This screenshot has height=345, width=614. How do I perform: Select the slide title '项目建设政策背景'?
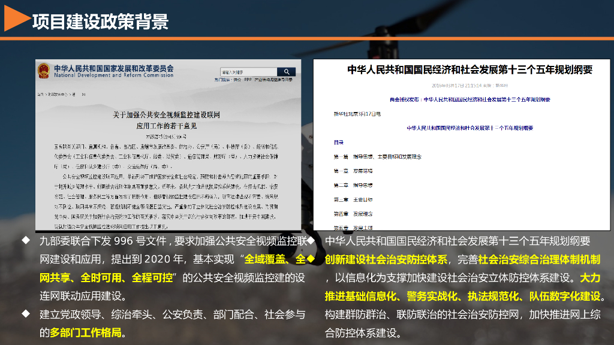tap(100, 22)
